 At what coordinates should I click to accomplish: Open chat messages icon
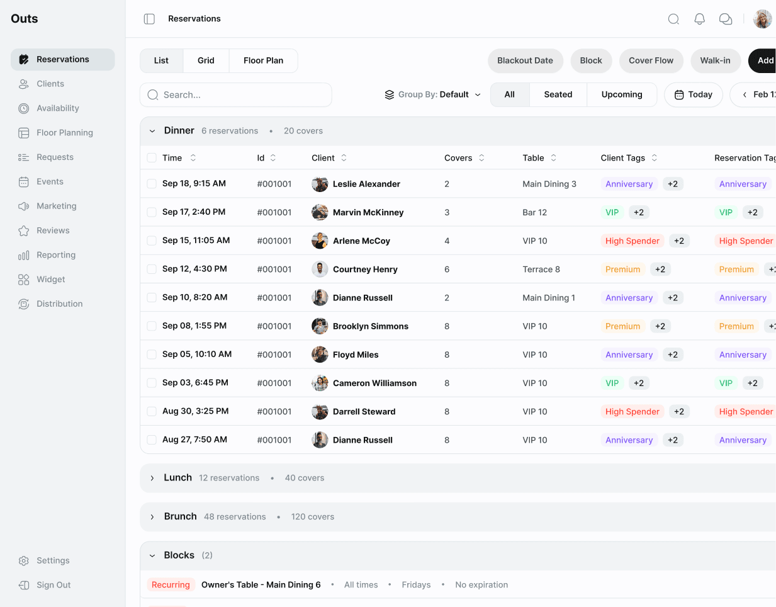[x=726, y=19]
